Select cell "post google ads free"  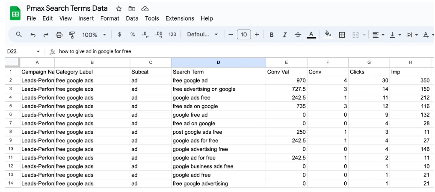pos(218,132)
